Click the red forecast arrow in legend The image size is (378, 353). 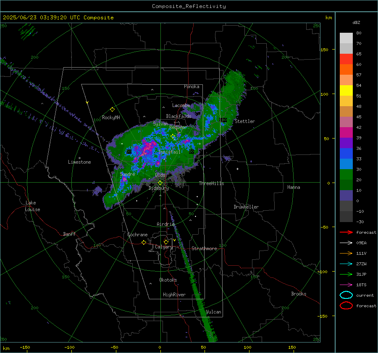pos(346,232)
